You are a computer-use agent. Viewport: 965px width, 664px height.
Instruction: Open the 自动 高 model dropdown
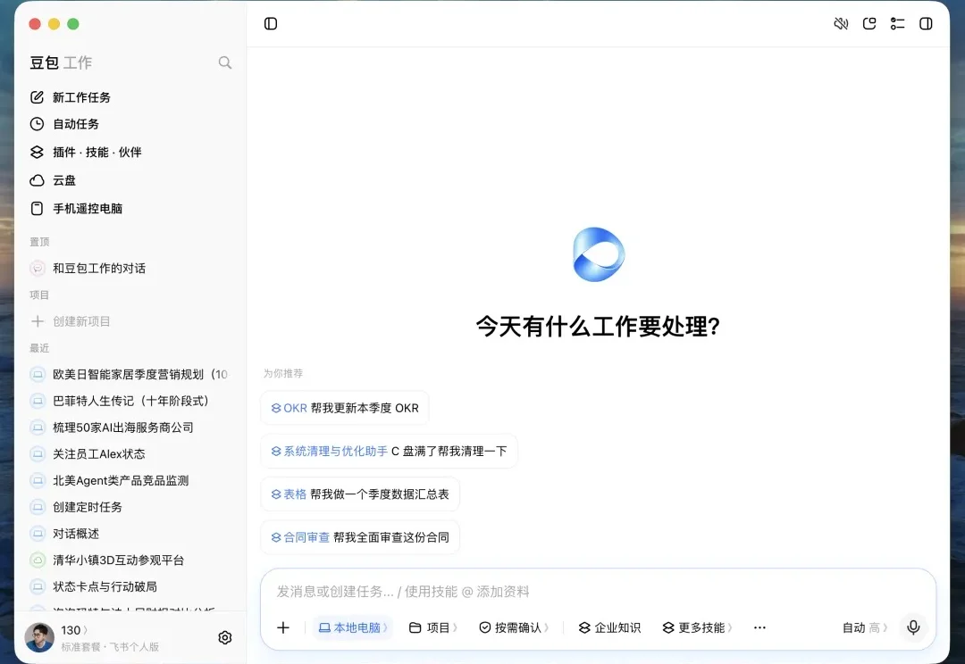click(865, 627)
